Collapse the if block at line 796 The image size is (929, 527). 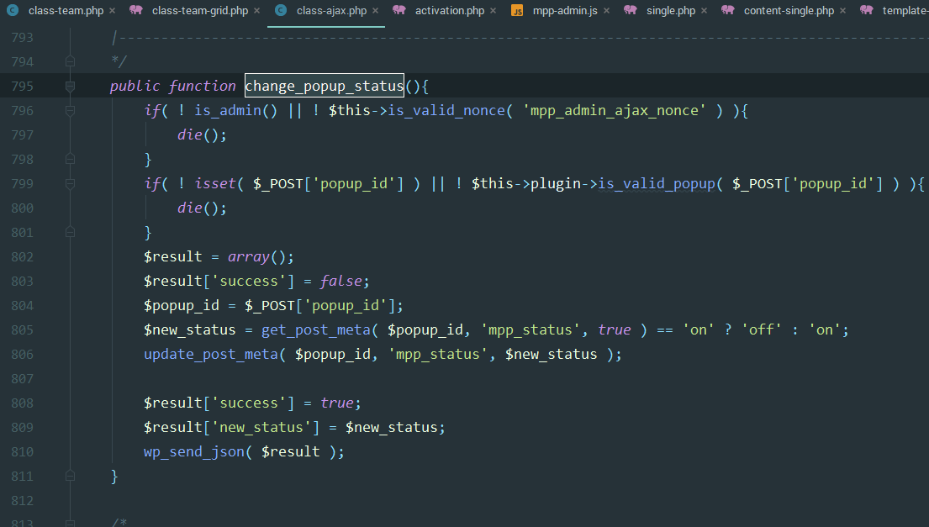(x=70, y=111)
